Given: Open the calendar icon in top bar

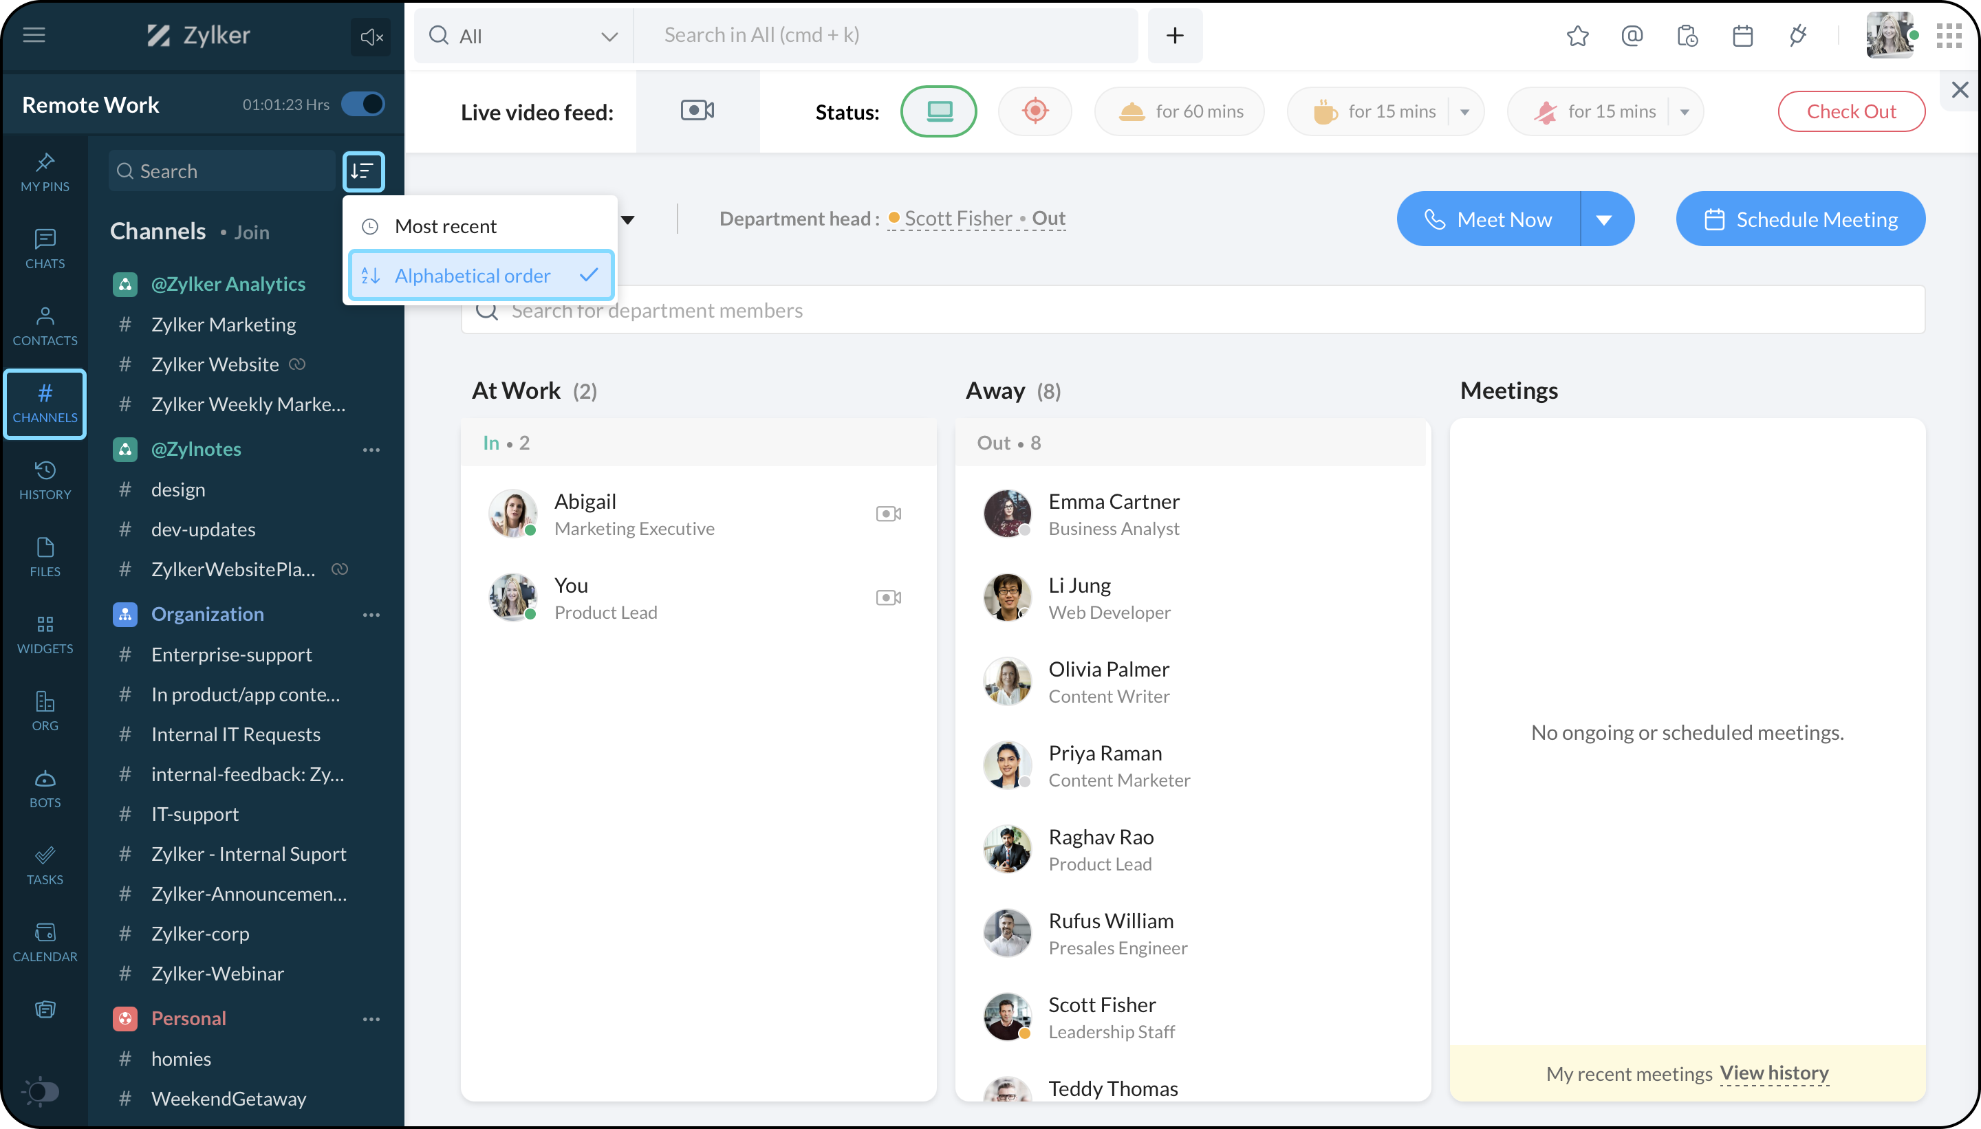Looking at the screenshot, I should [x=1742, y=36].
